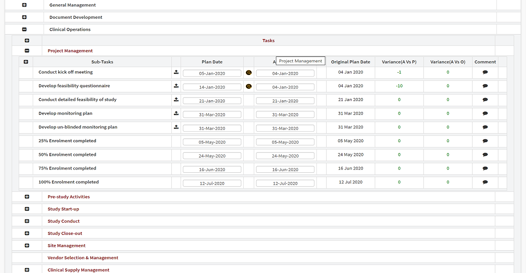The height and width of the screenshot is (273, 526).
Task: Expand the Document Development section
Action: point(24,17)
